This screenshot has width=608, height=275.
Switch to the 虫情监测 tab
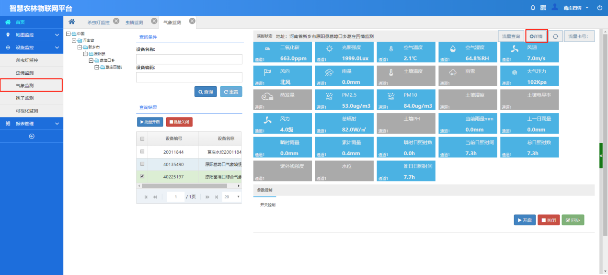134,23
